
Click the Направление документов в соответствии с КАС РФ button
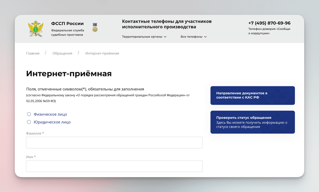click(253, 95)
